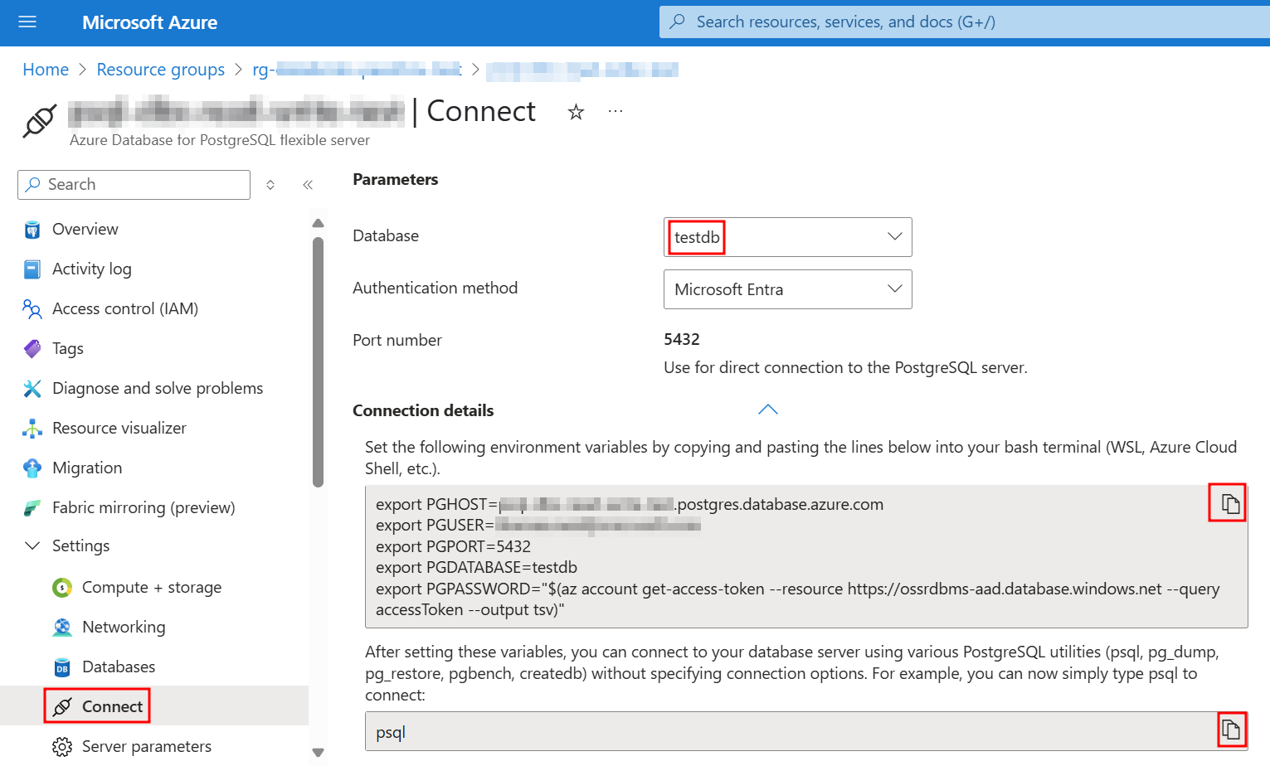Click the Microsoft Azure logo text
1270x766 pixels.
(x=149, y=22)
